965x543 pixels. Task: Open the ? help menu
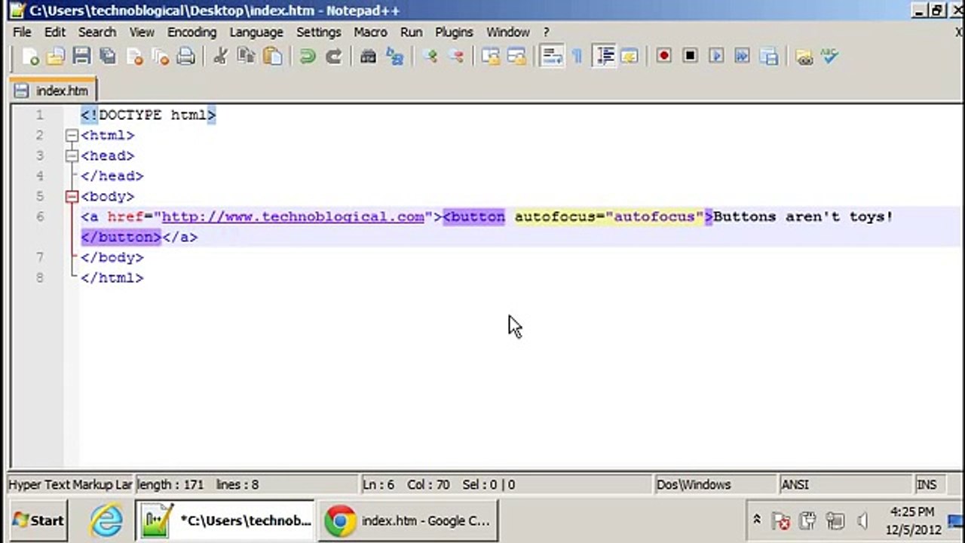coord(546,32)
